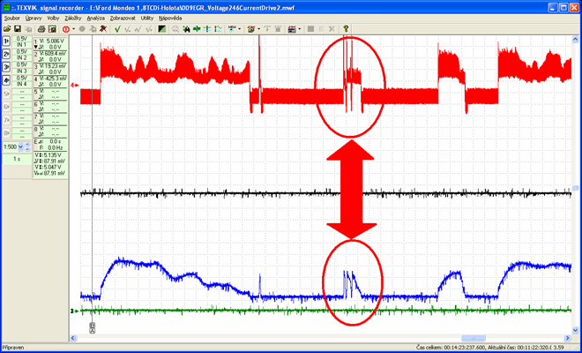Image resolution: width=582 pixels, height=353 pixels.
Task: Click the IN 3 channel input label
Action: point(24,72)
